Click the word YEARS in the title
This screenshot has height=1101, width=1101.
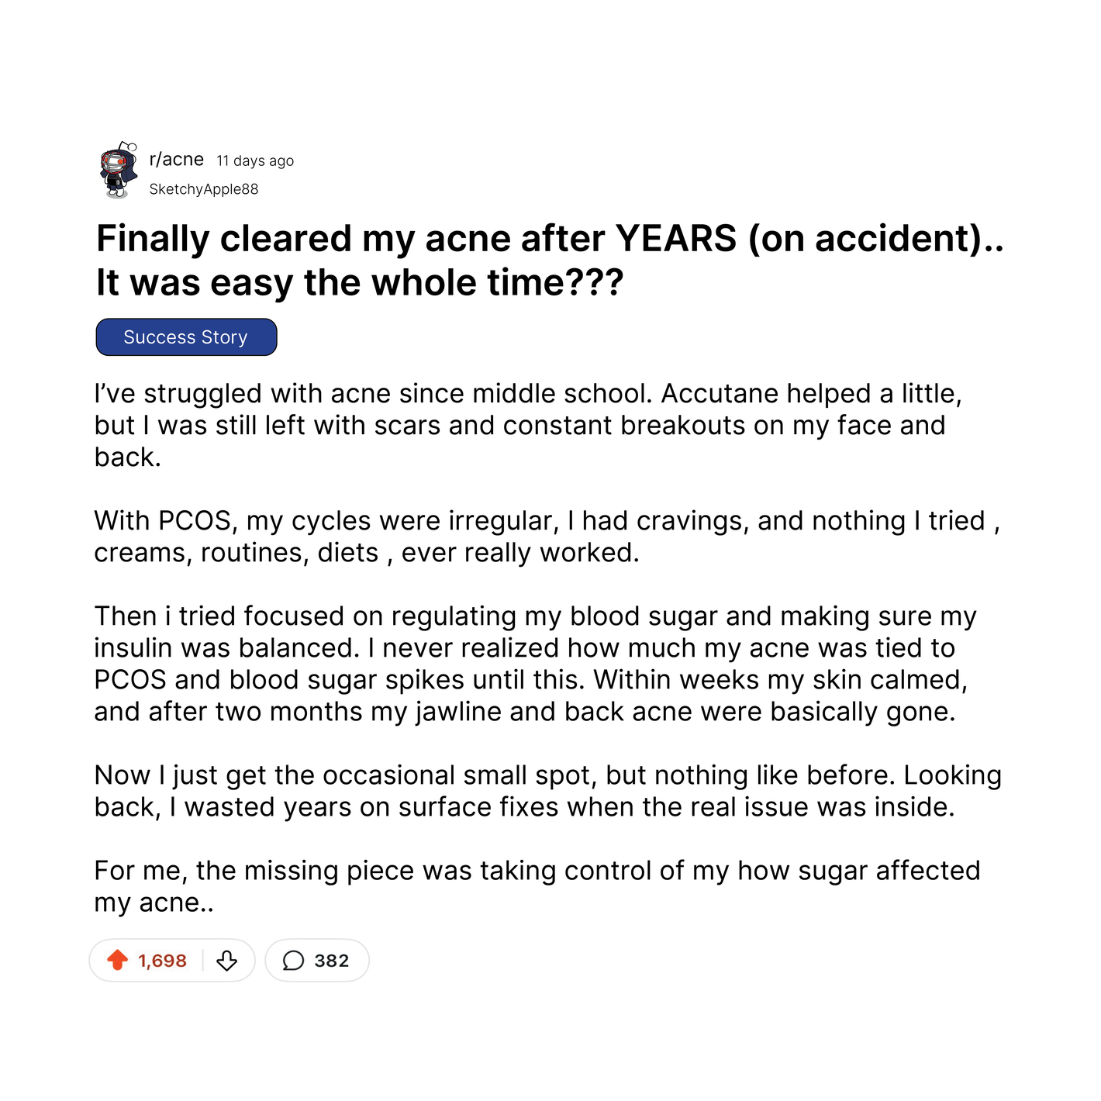click(675, 239)
